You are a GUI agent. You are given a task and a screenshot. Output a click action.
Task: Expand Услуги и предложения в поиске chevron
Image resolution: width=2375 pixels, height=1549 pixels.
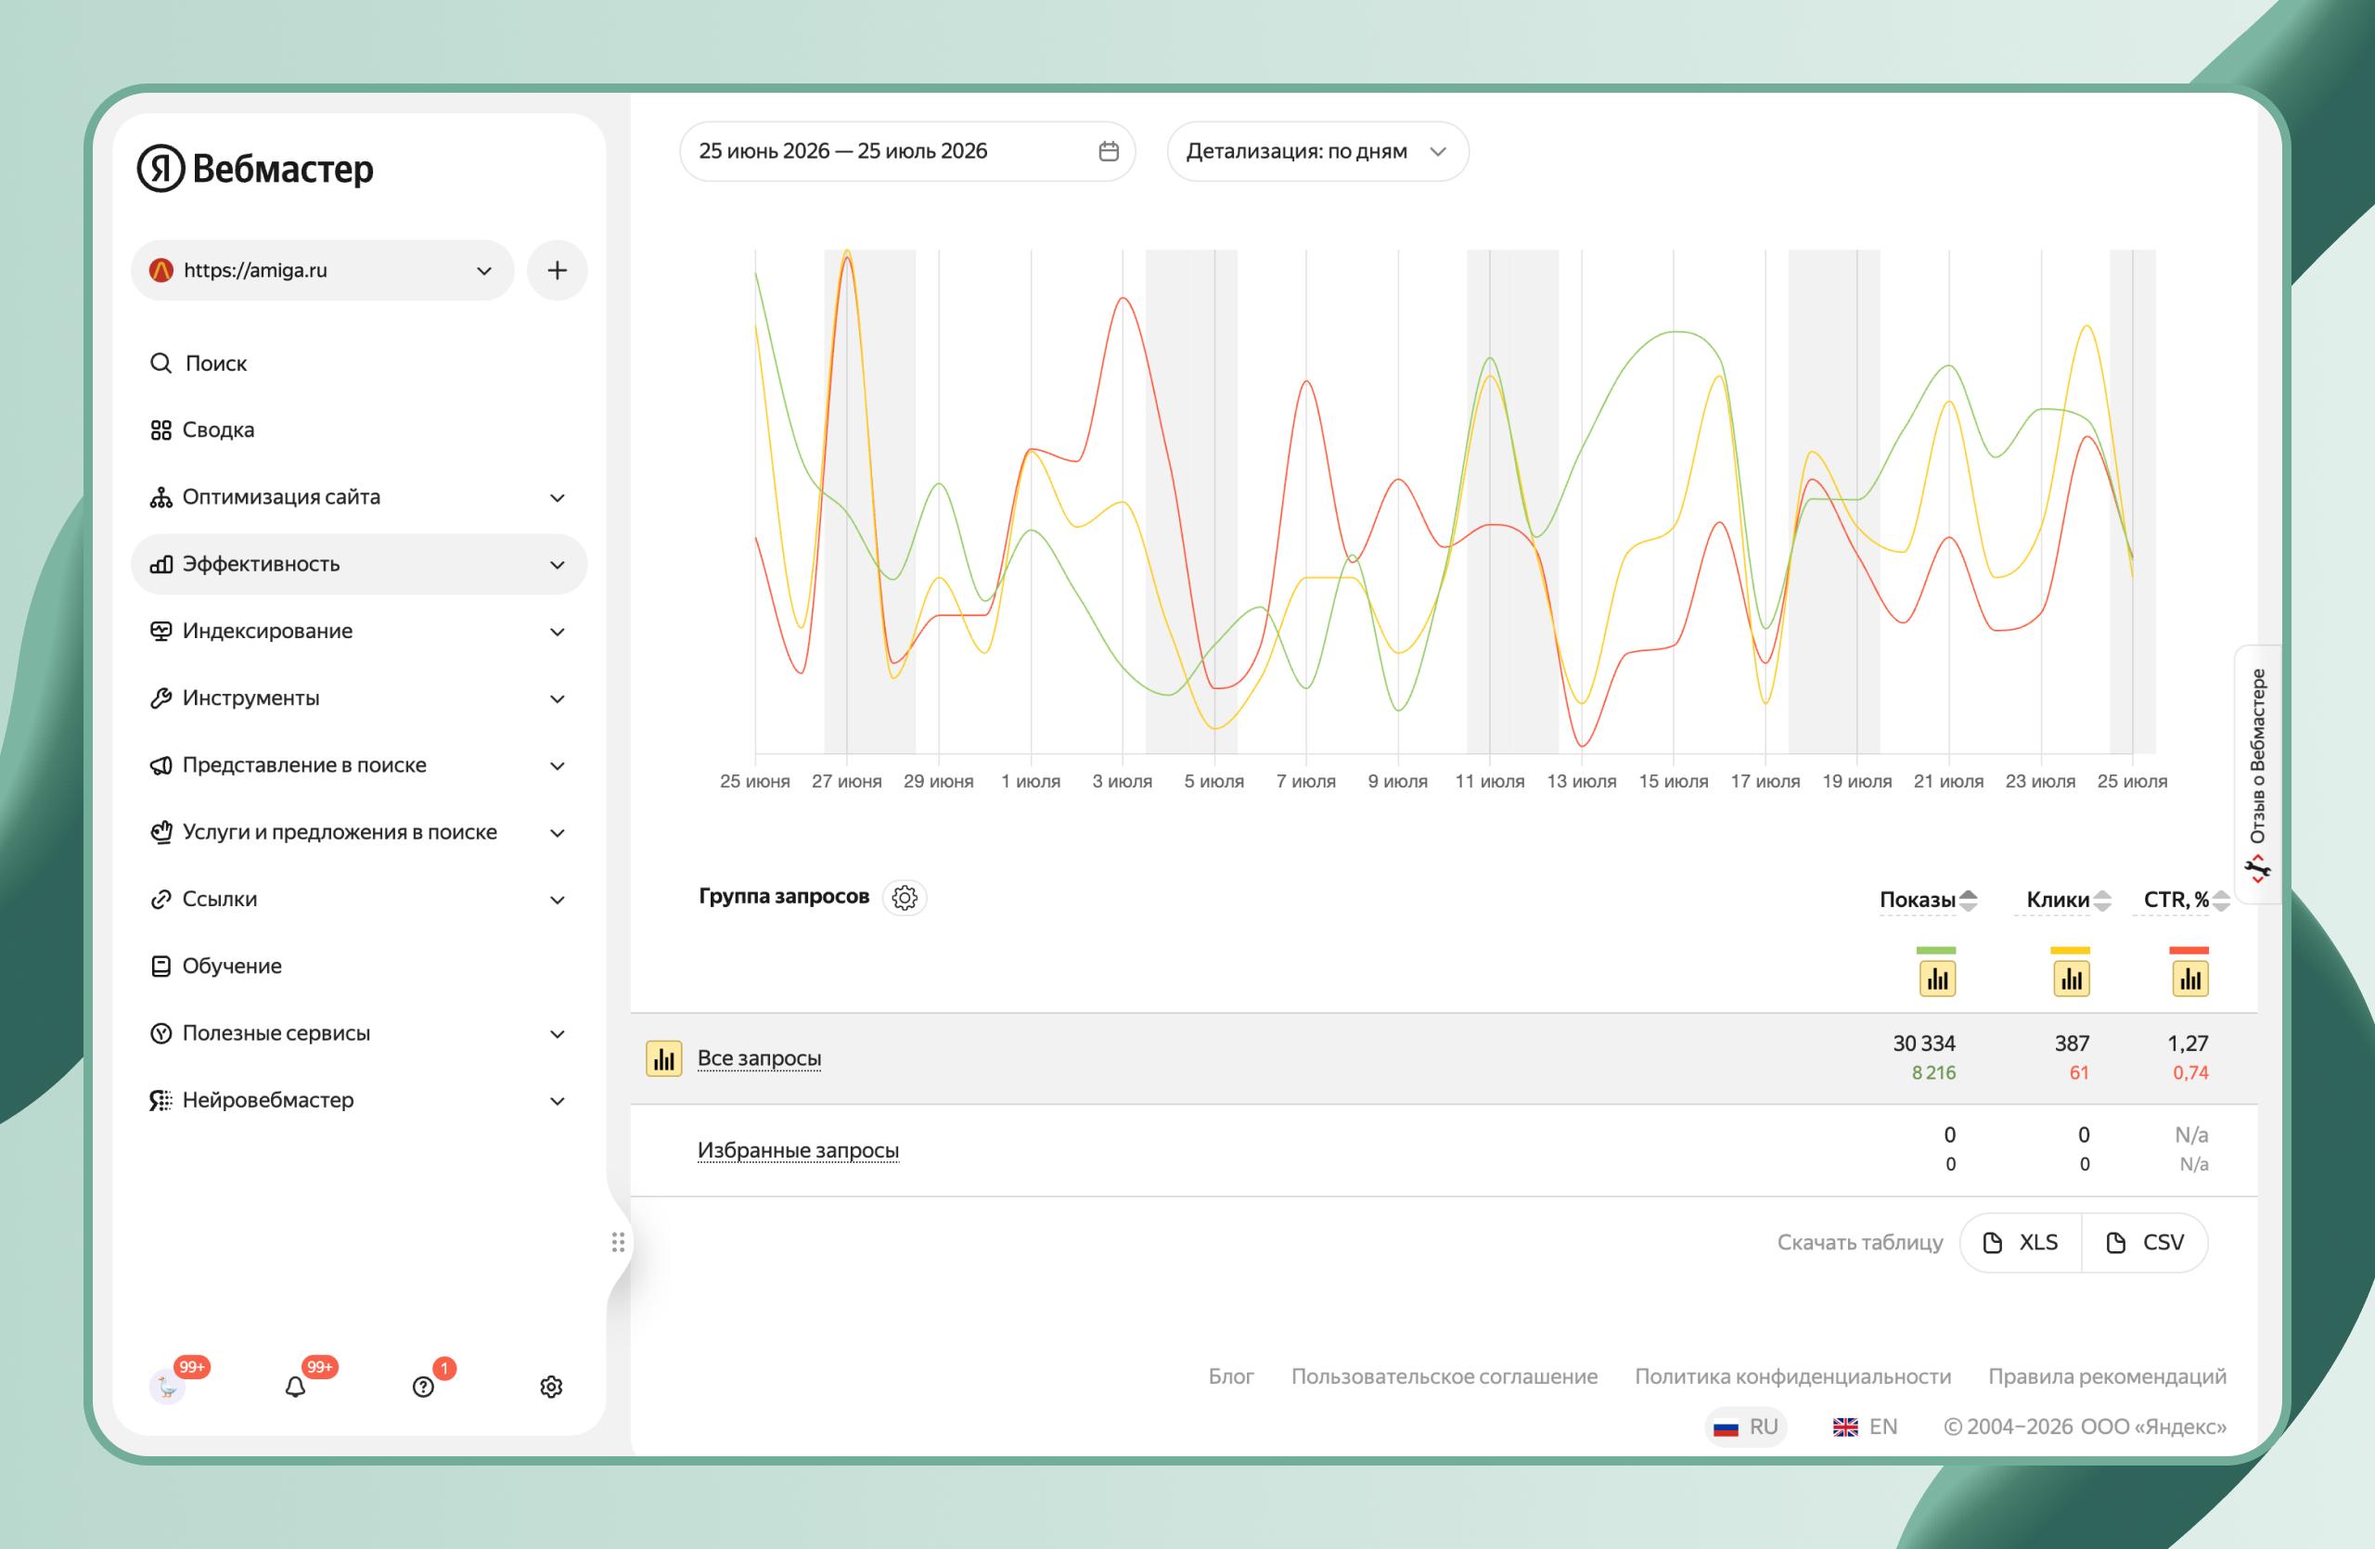(558, 833)
